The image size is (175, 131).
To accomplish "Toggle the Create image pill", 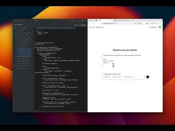I will pyautogui.click(x=128, y=77).
